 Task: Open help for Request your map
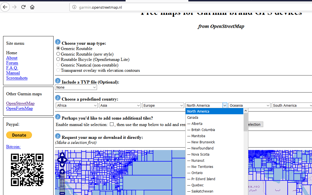[58, 136]
